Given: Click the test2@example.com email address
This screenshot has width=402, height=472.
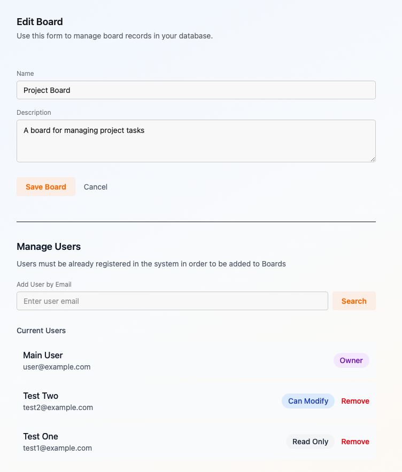Looking at the screenshot, I should (x=58, y=407).
